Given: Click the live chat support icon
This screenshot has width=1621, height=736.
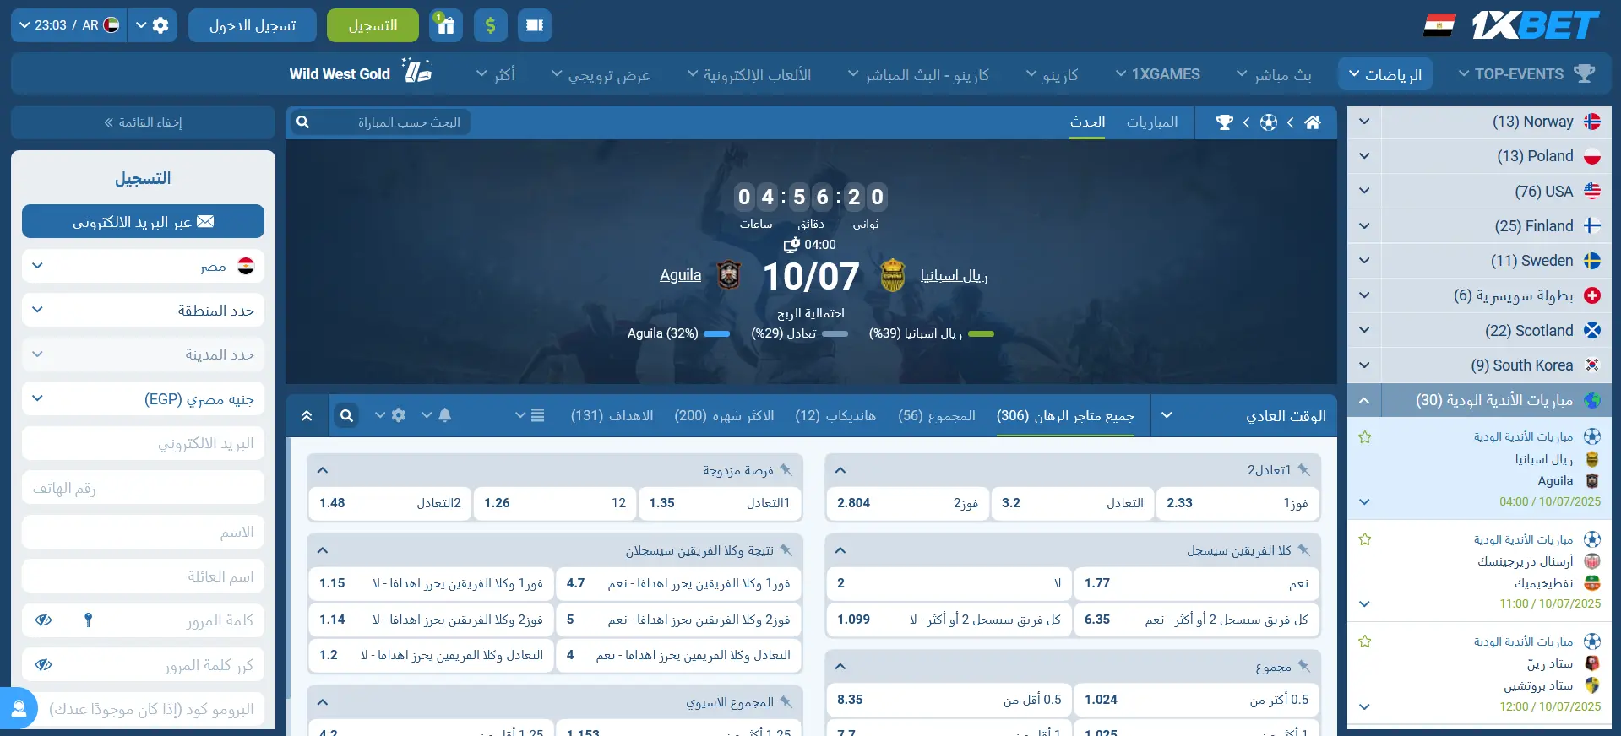Looking at the screenshot, I should click(19, 709).
